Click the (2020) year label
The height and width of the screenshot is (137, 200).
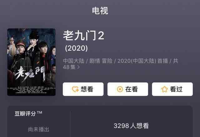coord(76,48)
